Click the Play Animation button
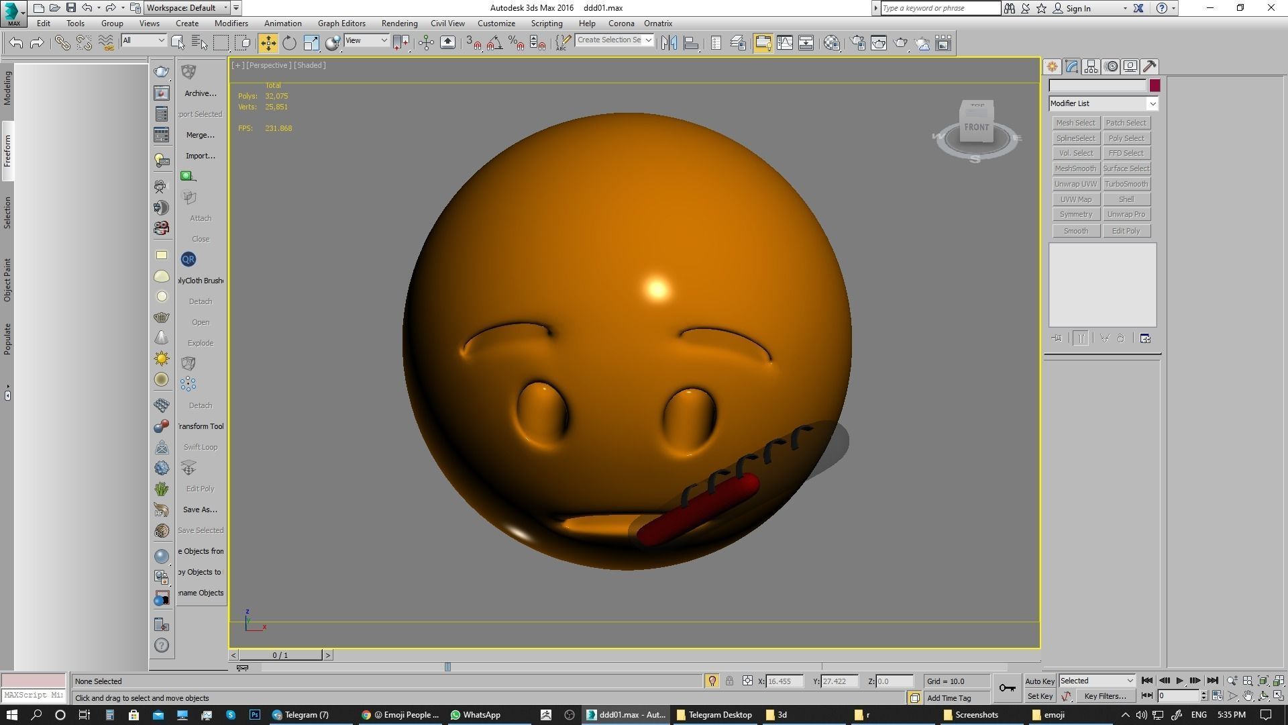 (1179, 681)
